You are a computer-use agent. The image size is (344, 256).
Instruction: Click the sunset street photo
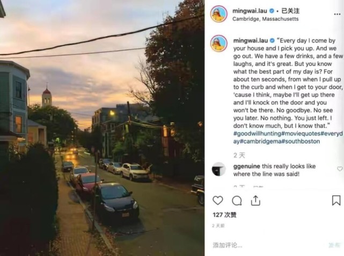[102, 128]
